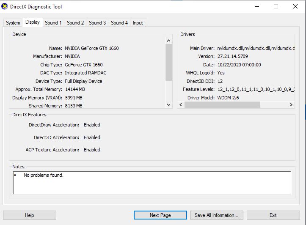Click the DirectDraw Acceleration 'Enabled' value
Image resolution: width=306 pixels, height=225 pixels.
click(x=92, y=125)
